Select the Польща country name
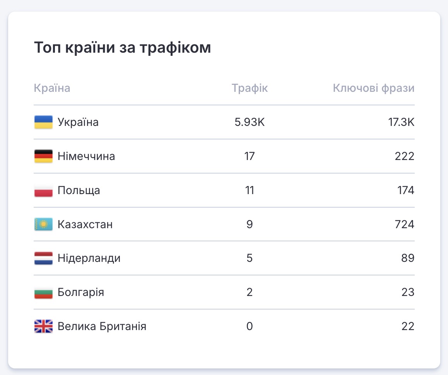The height and width of the screenshot is (375, 448). point(79,191)
